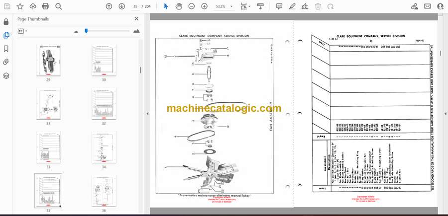448x216 pixels.
Task: Open the find text magnifier tool
Action: point(59,6)
